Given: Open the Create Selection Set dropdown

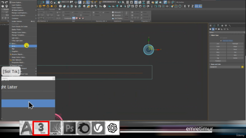Looking at the screenshot, I should click(x=109, y=2).
